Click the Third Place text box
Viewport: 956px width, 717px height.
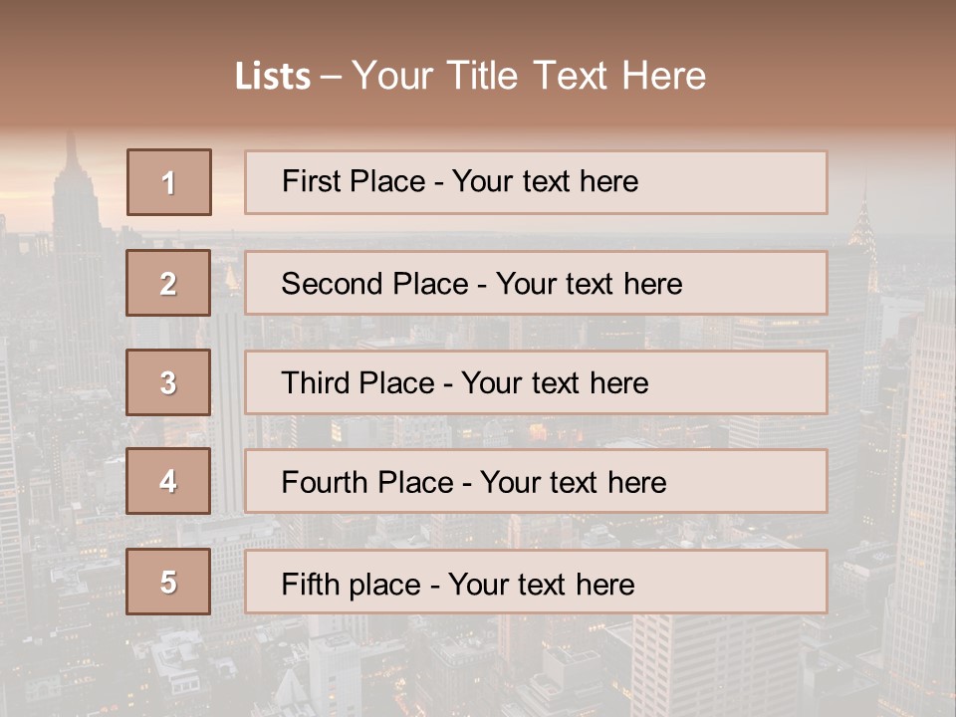(x=536, y=382)
